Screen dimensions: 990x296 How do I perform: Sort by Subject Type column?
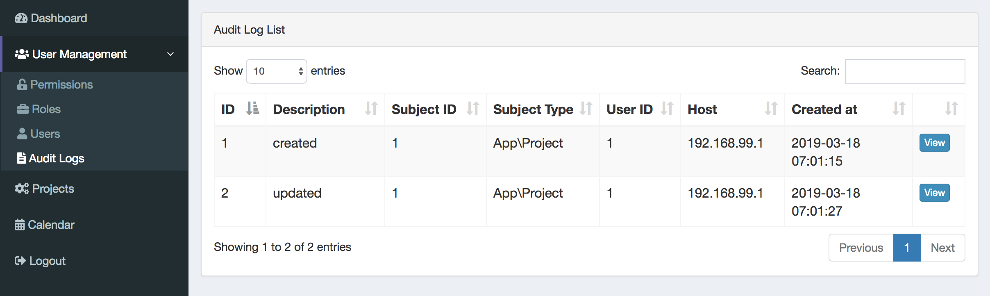pyautogui.click(x=586, y=109)
